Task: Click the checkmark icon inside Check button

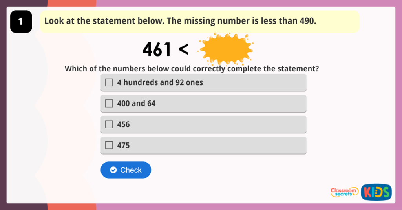Action: (x=113, y=170)
